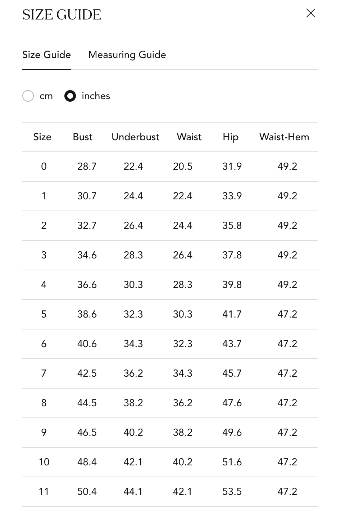341x509 pixels.
Task: Click the SIZE GUIDE heading
Action: coord(62,15)
